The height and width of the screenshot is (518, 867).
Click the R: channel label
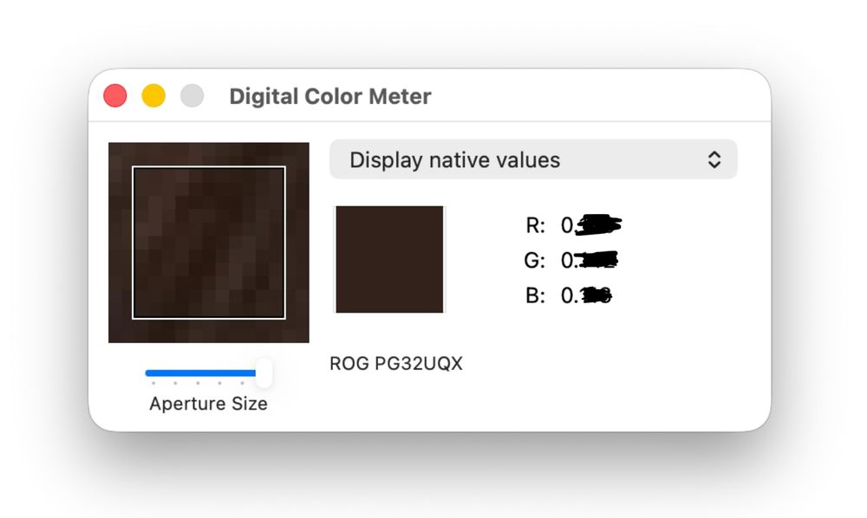click(535, 225)
